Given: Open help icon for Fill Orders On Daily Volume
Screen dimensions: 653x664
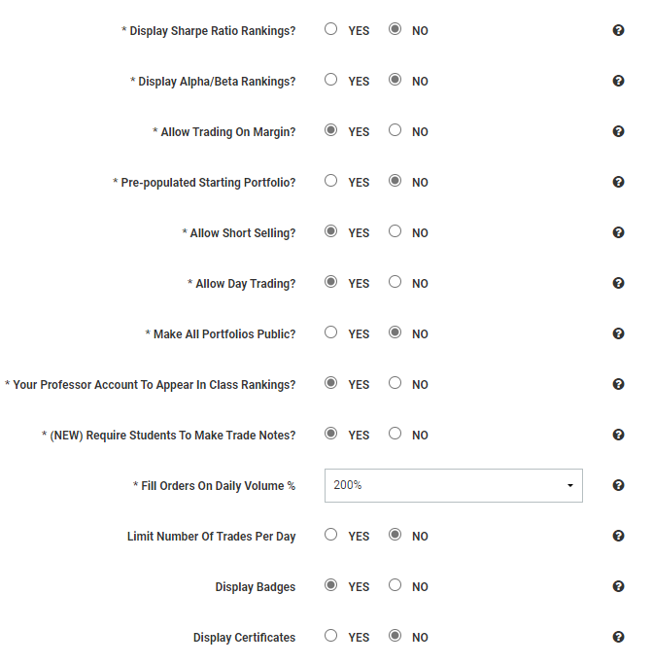Looking at the screenshot, I should click(x=618, y=485).
